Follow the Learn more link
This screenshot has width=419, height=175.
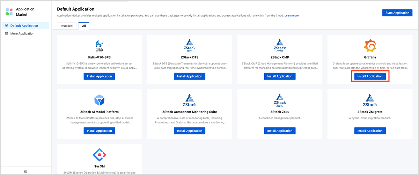tap(292, 16)
